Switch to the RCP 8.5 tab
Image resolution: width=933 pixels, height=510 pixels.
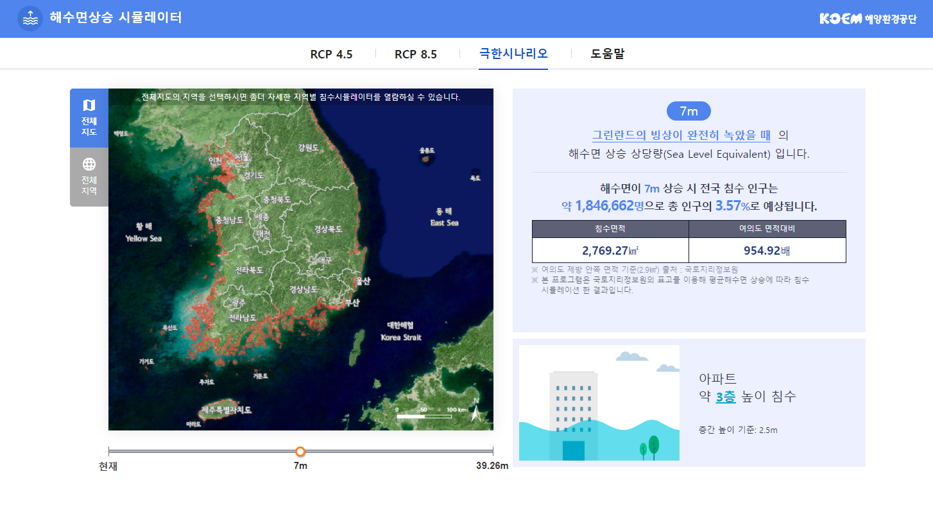point(415,54)
